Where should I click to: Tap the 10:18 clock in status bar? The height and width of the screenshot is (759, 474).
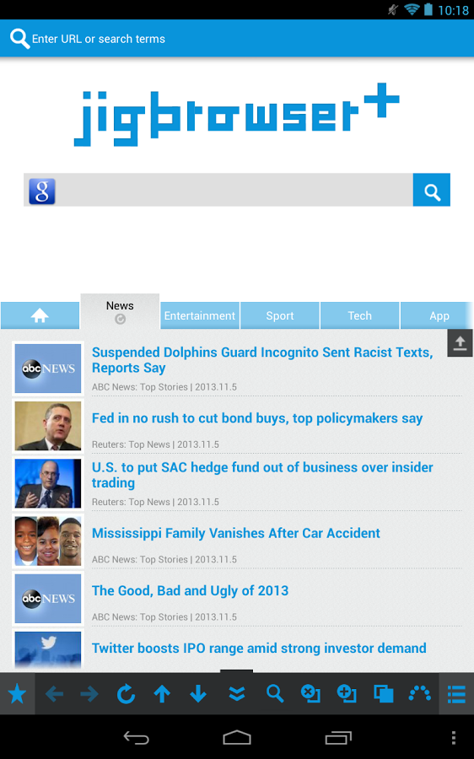tap(453, 10)
